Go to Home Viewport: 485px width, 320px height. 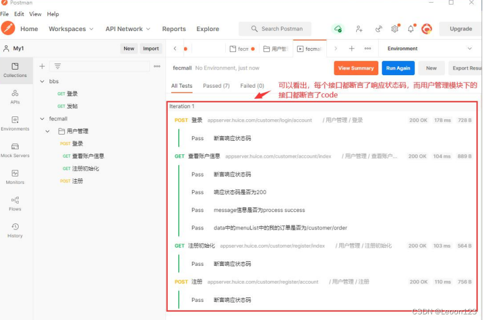tap(29, 29)
